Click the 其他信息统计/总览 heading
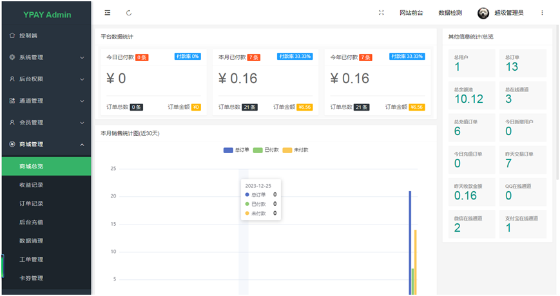This screenshot has width=560, height=296. (x=470, y=37)
